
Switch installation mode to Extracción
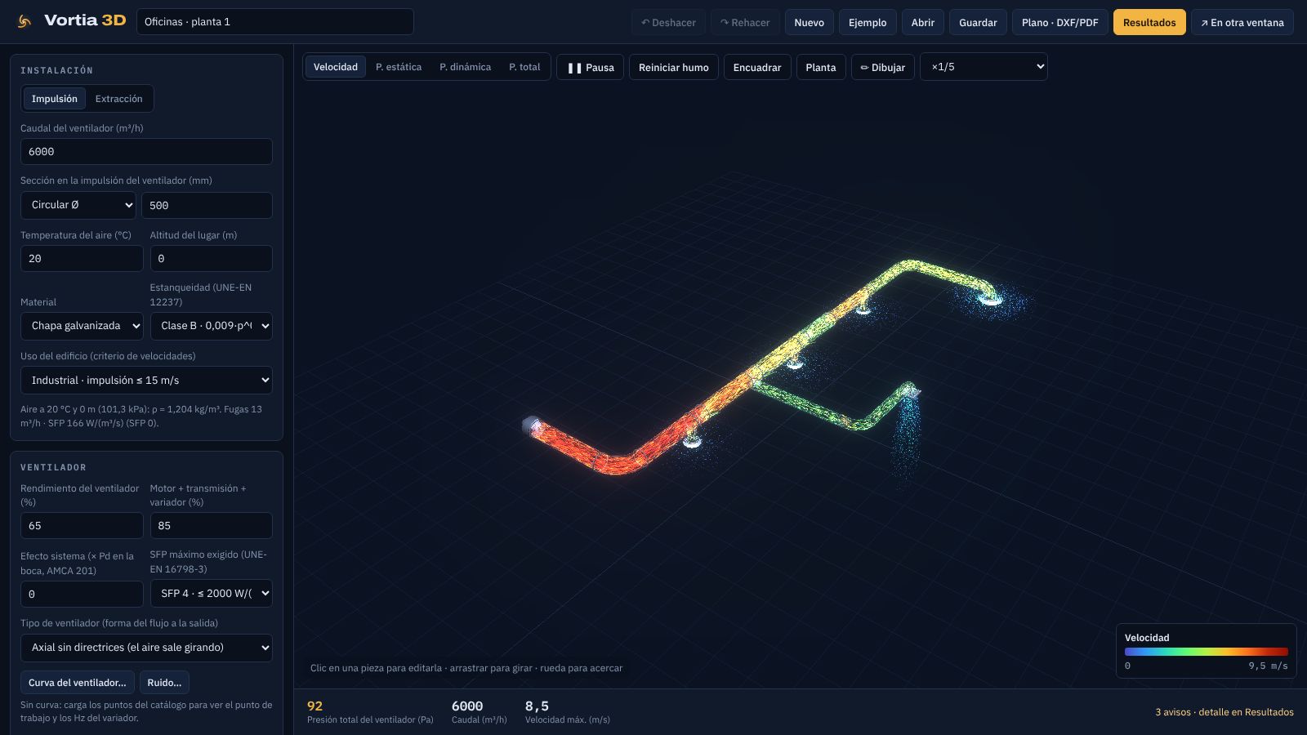coord(118,99)
